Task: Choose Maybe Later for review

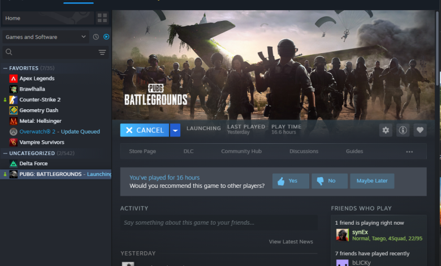Action: point(372,181)
